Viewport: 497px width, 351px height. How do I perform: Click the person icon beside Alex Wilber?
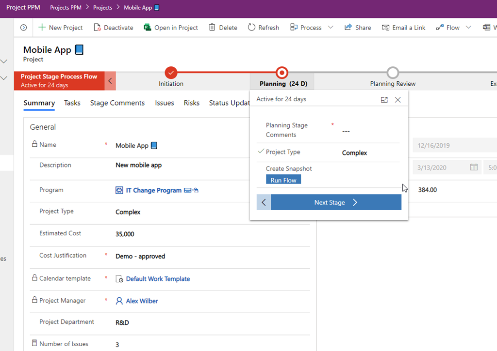click(119, 301)
